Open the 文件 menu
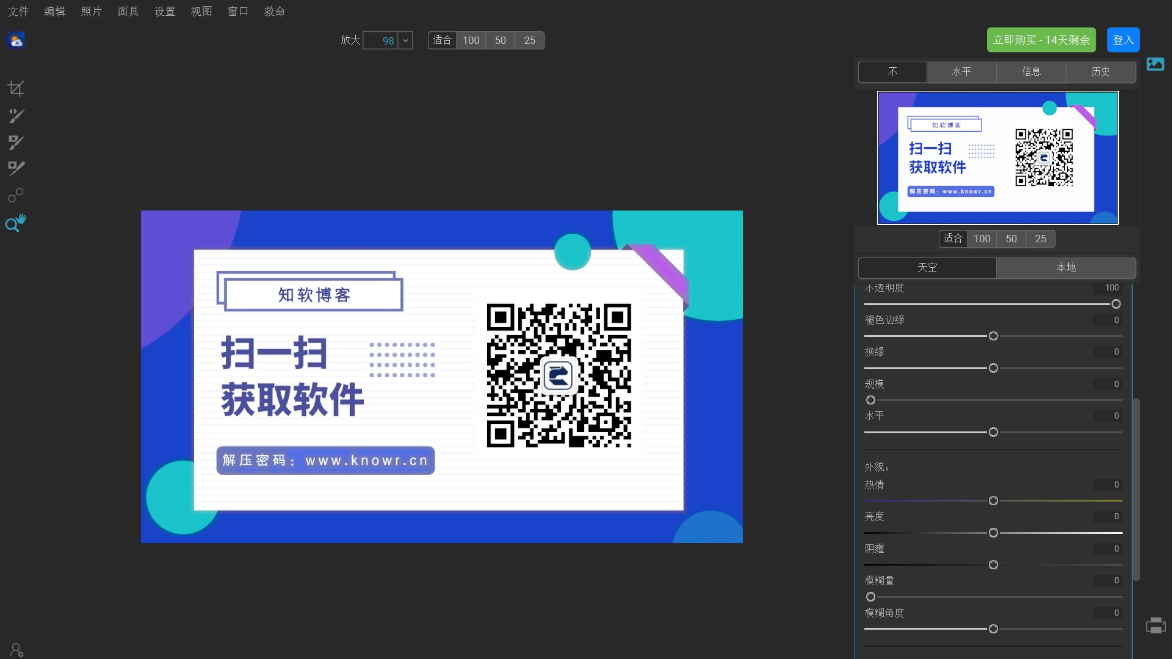 [18, 12]
